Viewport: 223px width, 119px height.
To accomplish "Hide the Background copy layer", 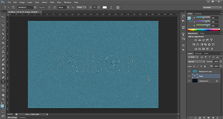I will pos(189,71).
